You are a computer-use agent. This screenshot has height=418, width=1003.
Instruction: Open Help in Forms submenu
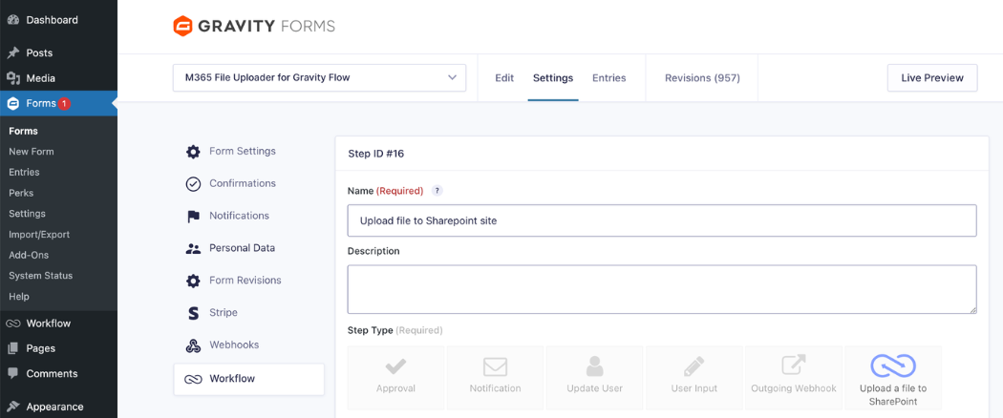[x=18, y=297]
